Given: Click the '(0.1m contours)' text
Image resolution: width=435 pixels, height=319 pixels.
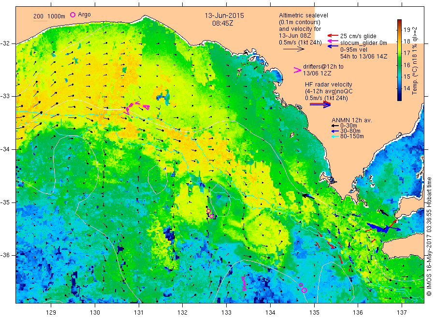Looking at the screenshot, I should [x=300, y=22].
